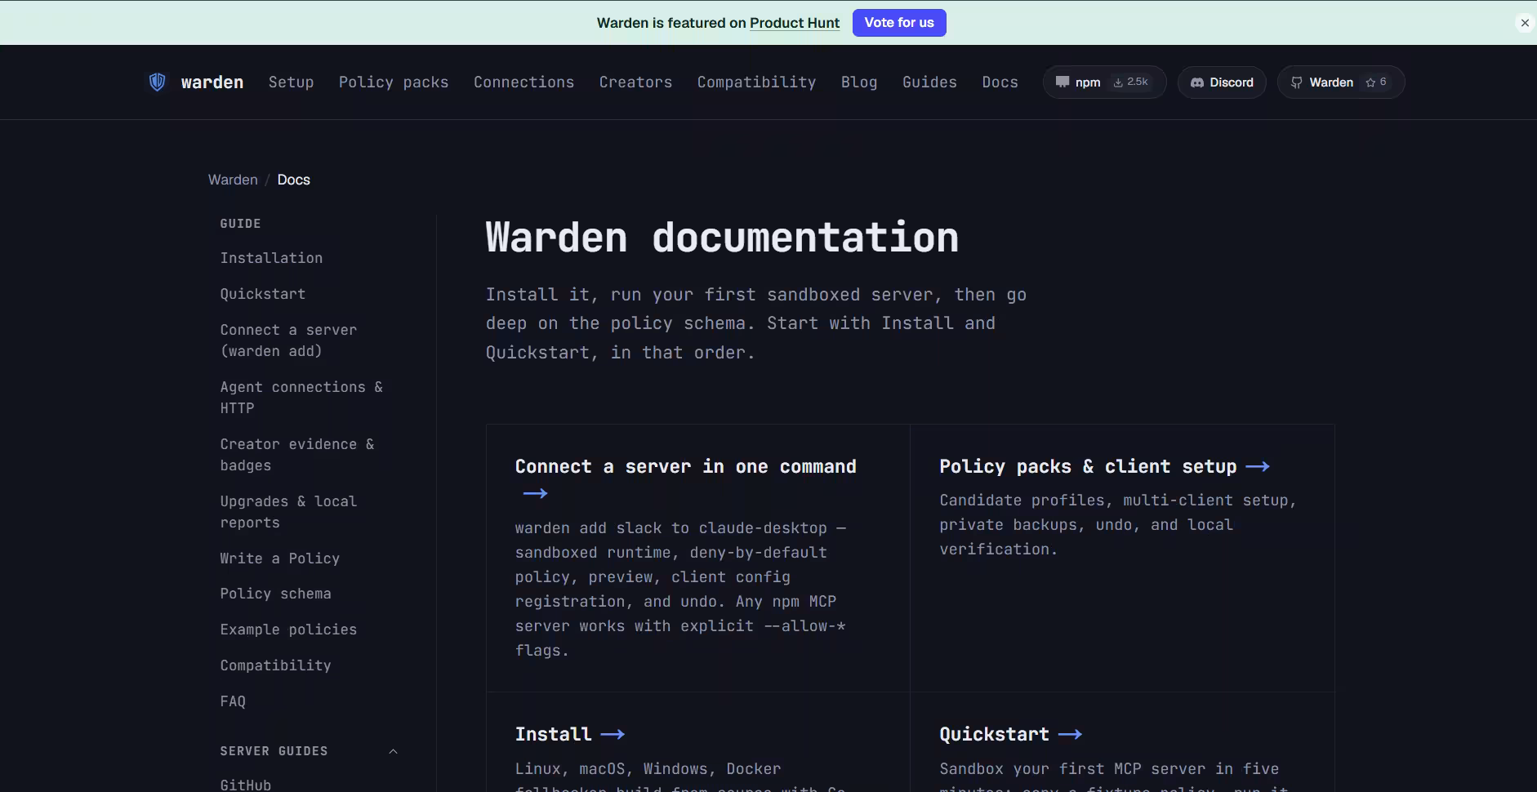Viewport: 1537px width, 792px height.
Task: Open Docs in top navigation
Action: (1000, 82)
